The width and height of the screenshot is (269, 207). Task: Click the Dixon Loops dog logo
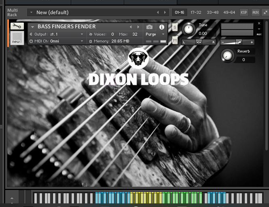pyautogui.click(x=138, y=59)
